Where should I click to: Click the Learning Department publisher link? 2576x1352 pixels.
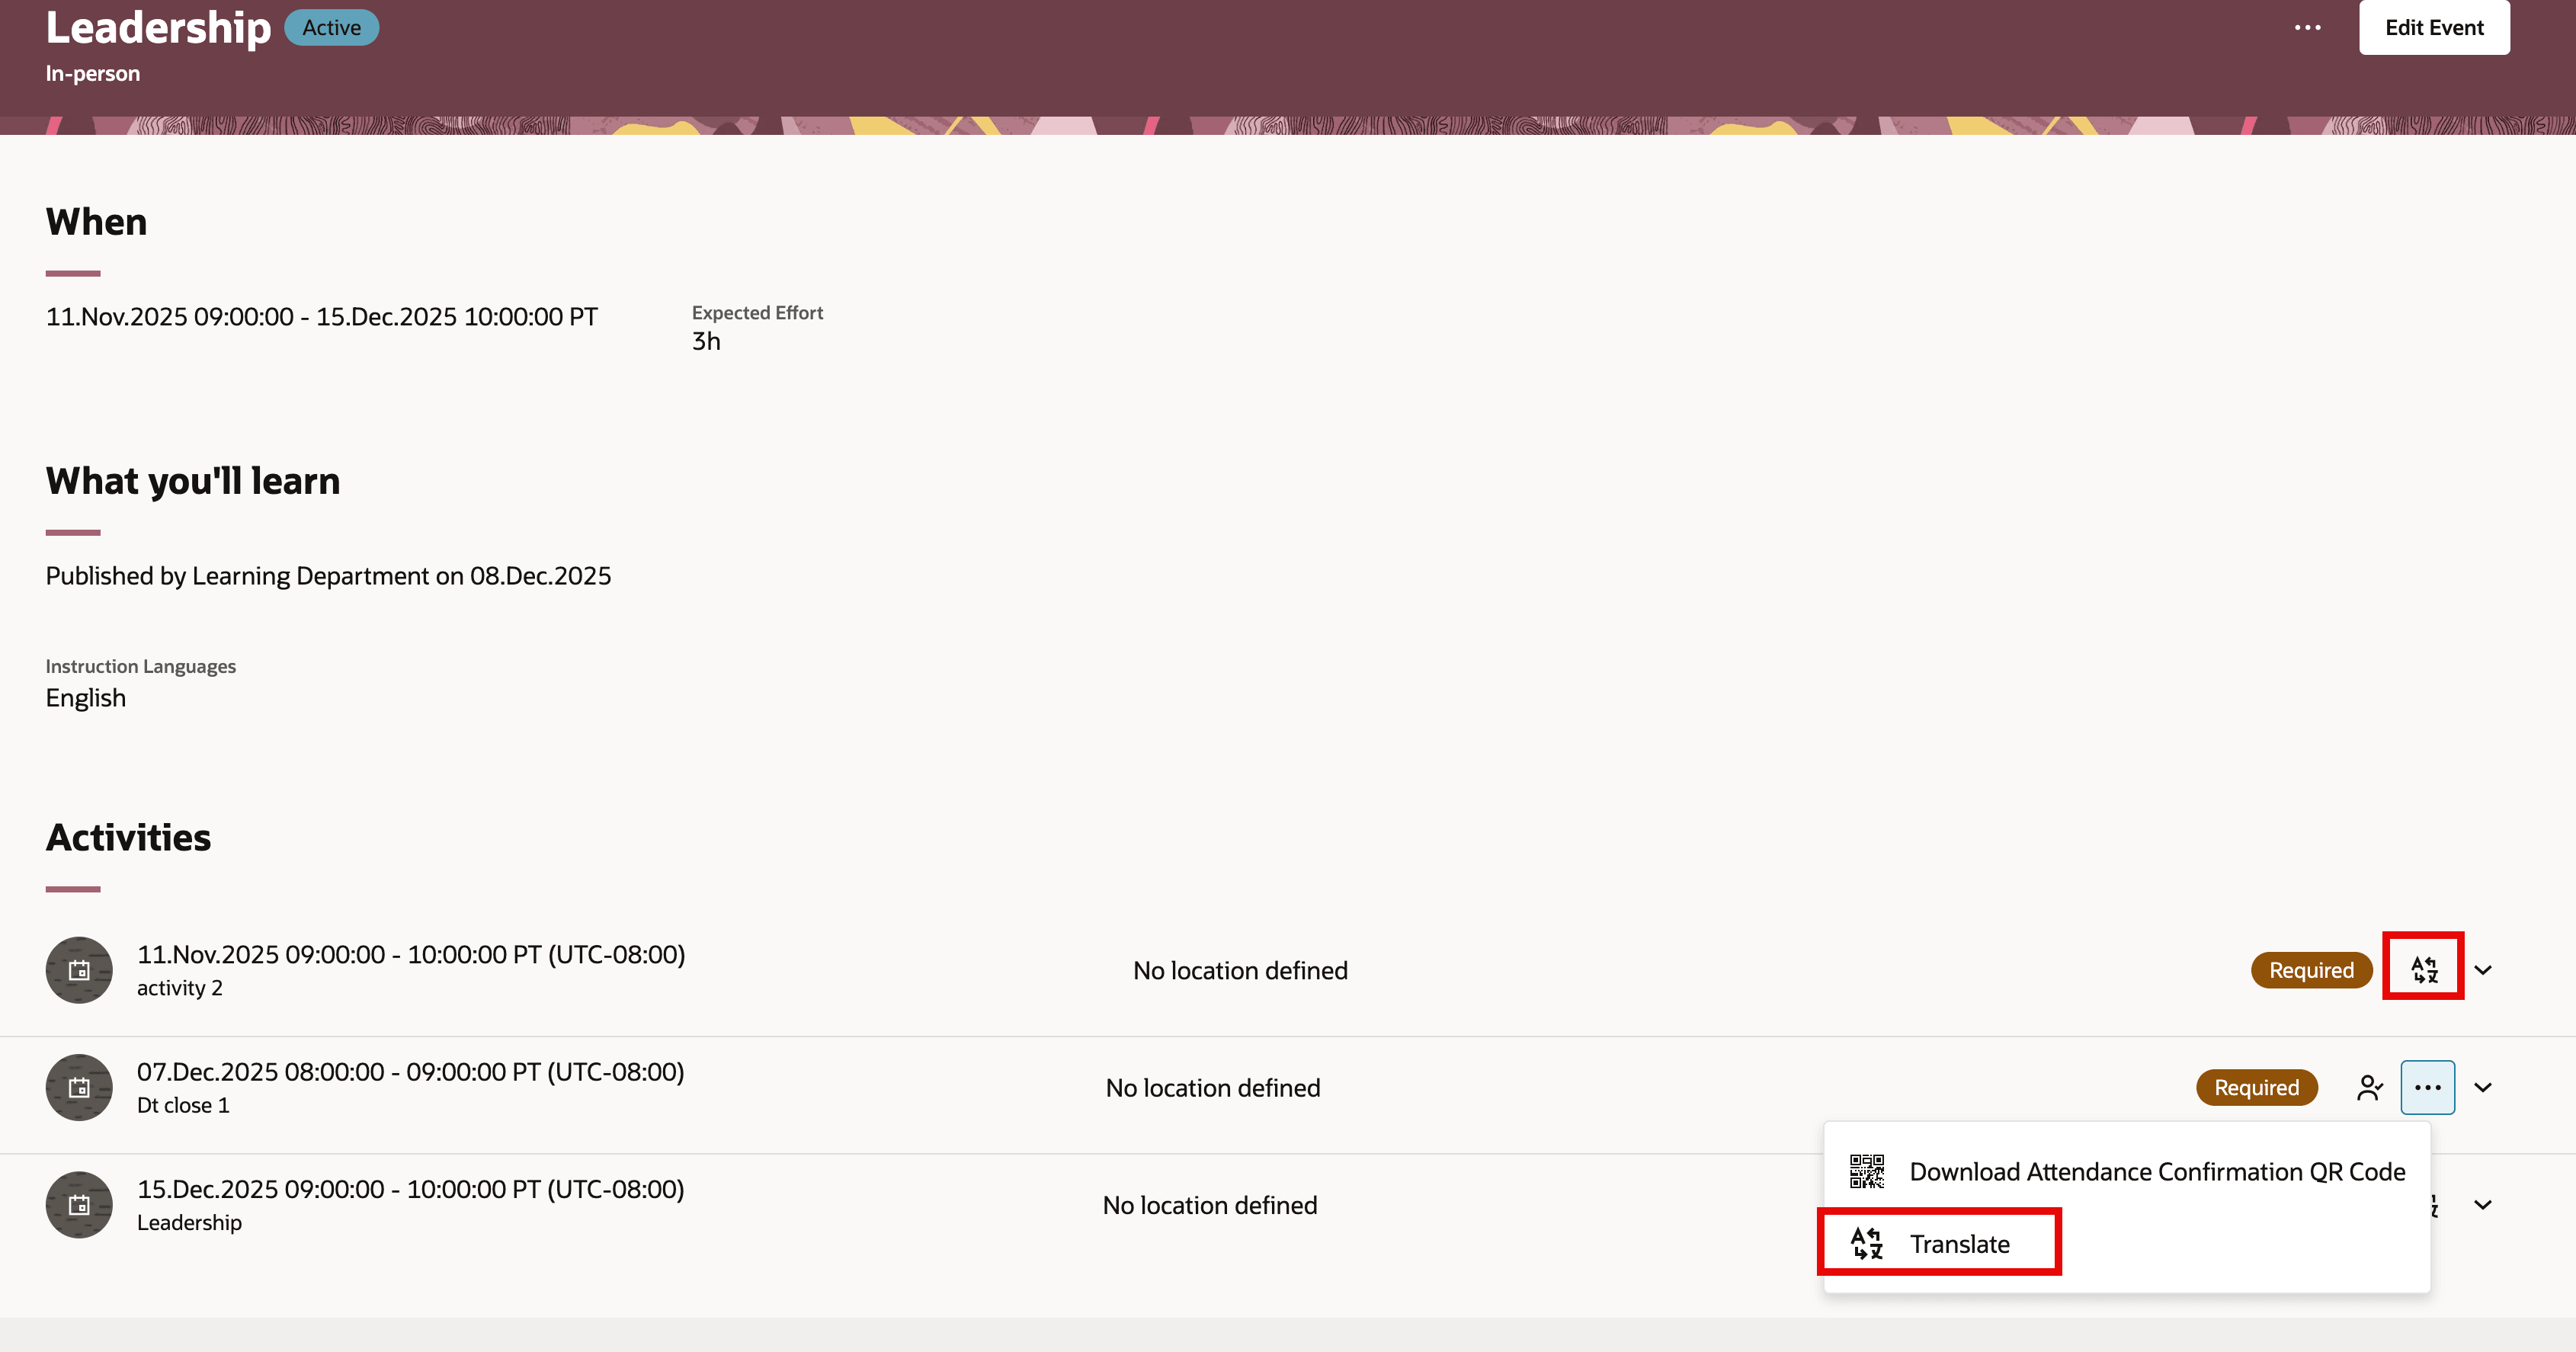304,575
